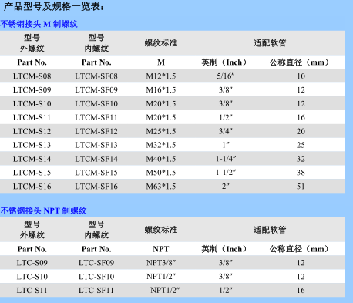Select the diameter value 38
Image resolution: width=353 pixels, height=303 pixels.
coord(301,173)
